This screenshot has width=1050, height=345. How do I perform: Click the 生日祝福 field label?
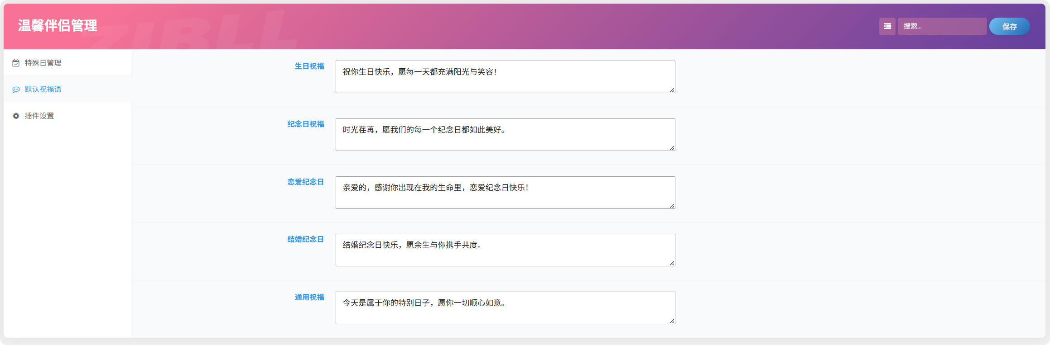click(309, 66)
